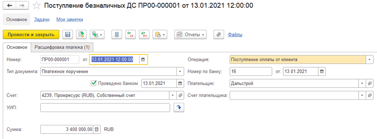377x139 pixels.
Task: Click the Сумма field 3 400 000,00
Action: point(67,129)
